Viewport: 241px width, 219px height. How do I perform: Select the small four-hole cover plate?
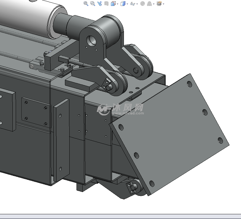tap(36, 113)
